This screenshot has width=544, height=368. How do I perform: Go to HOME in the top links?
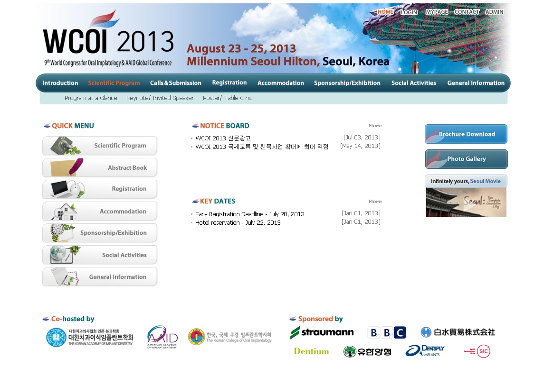pos(385,12)
